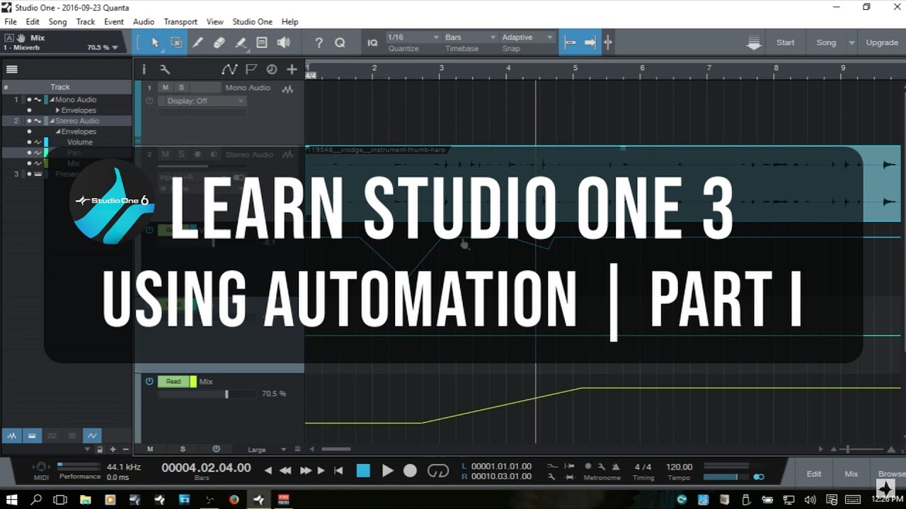
Task: Click the Stop transport button
Action: point(363,470)
